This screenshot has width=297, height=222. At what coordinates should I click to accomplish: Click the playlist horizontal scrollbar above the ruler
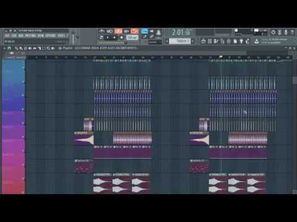point(136,53)
